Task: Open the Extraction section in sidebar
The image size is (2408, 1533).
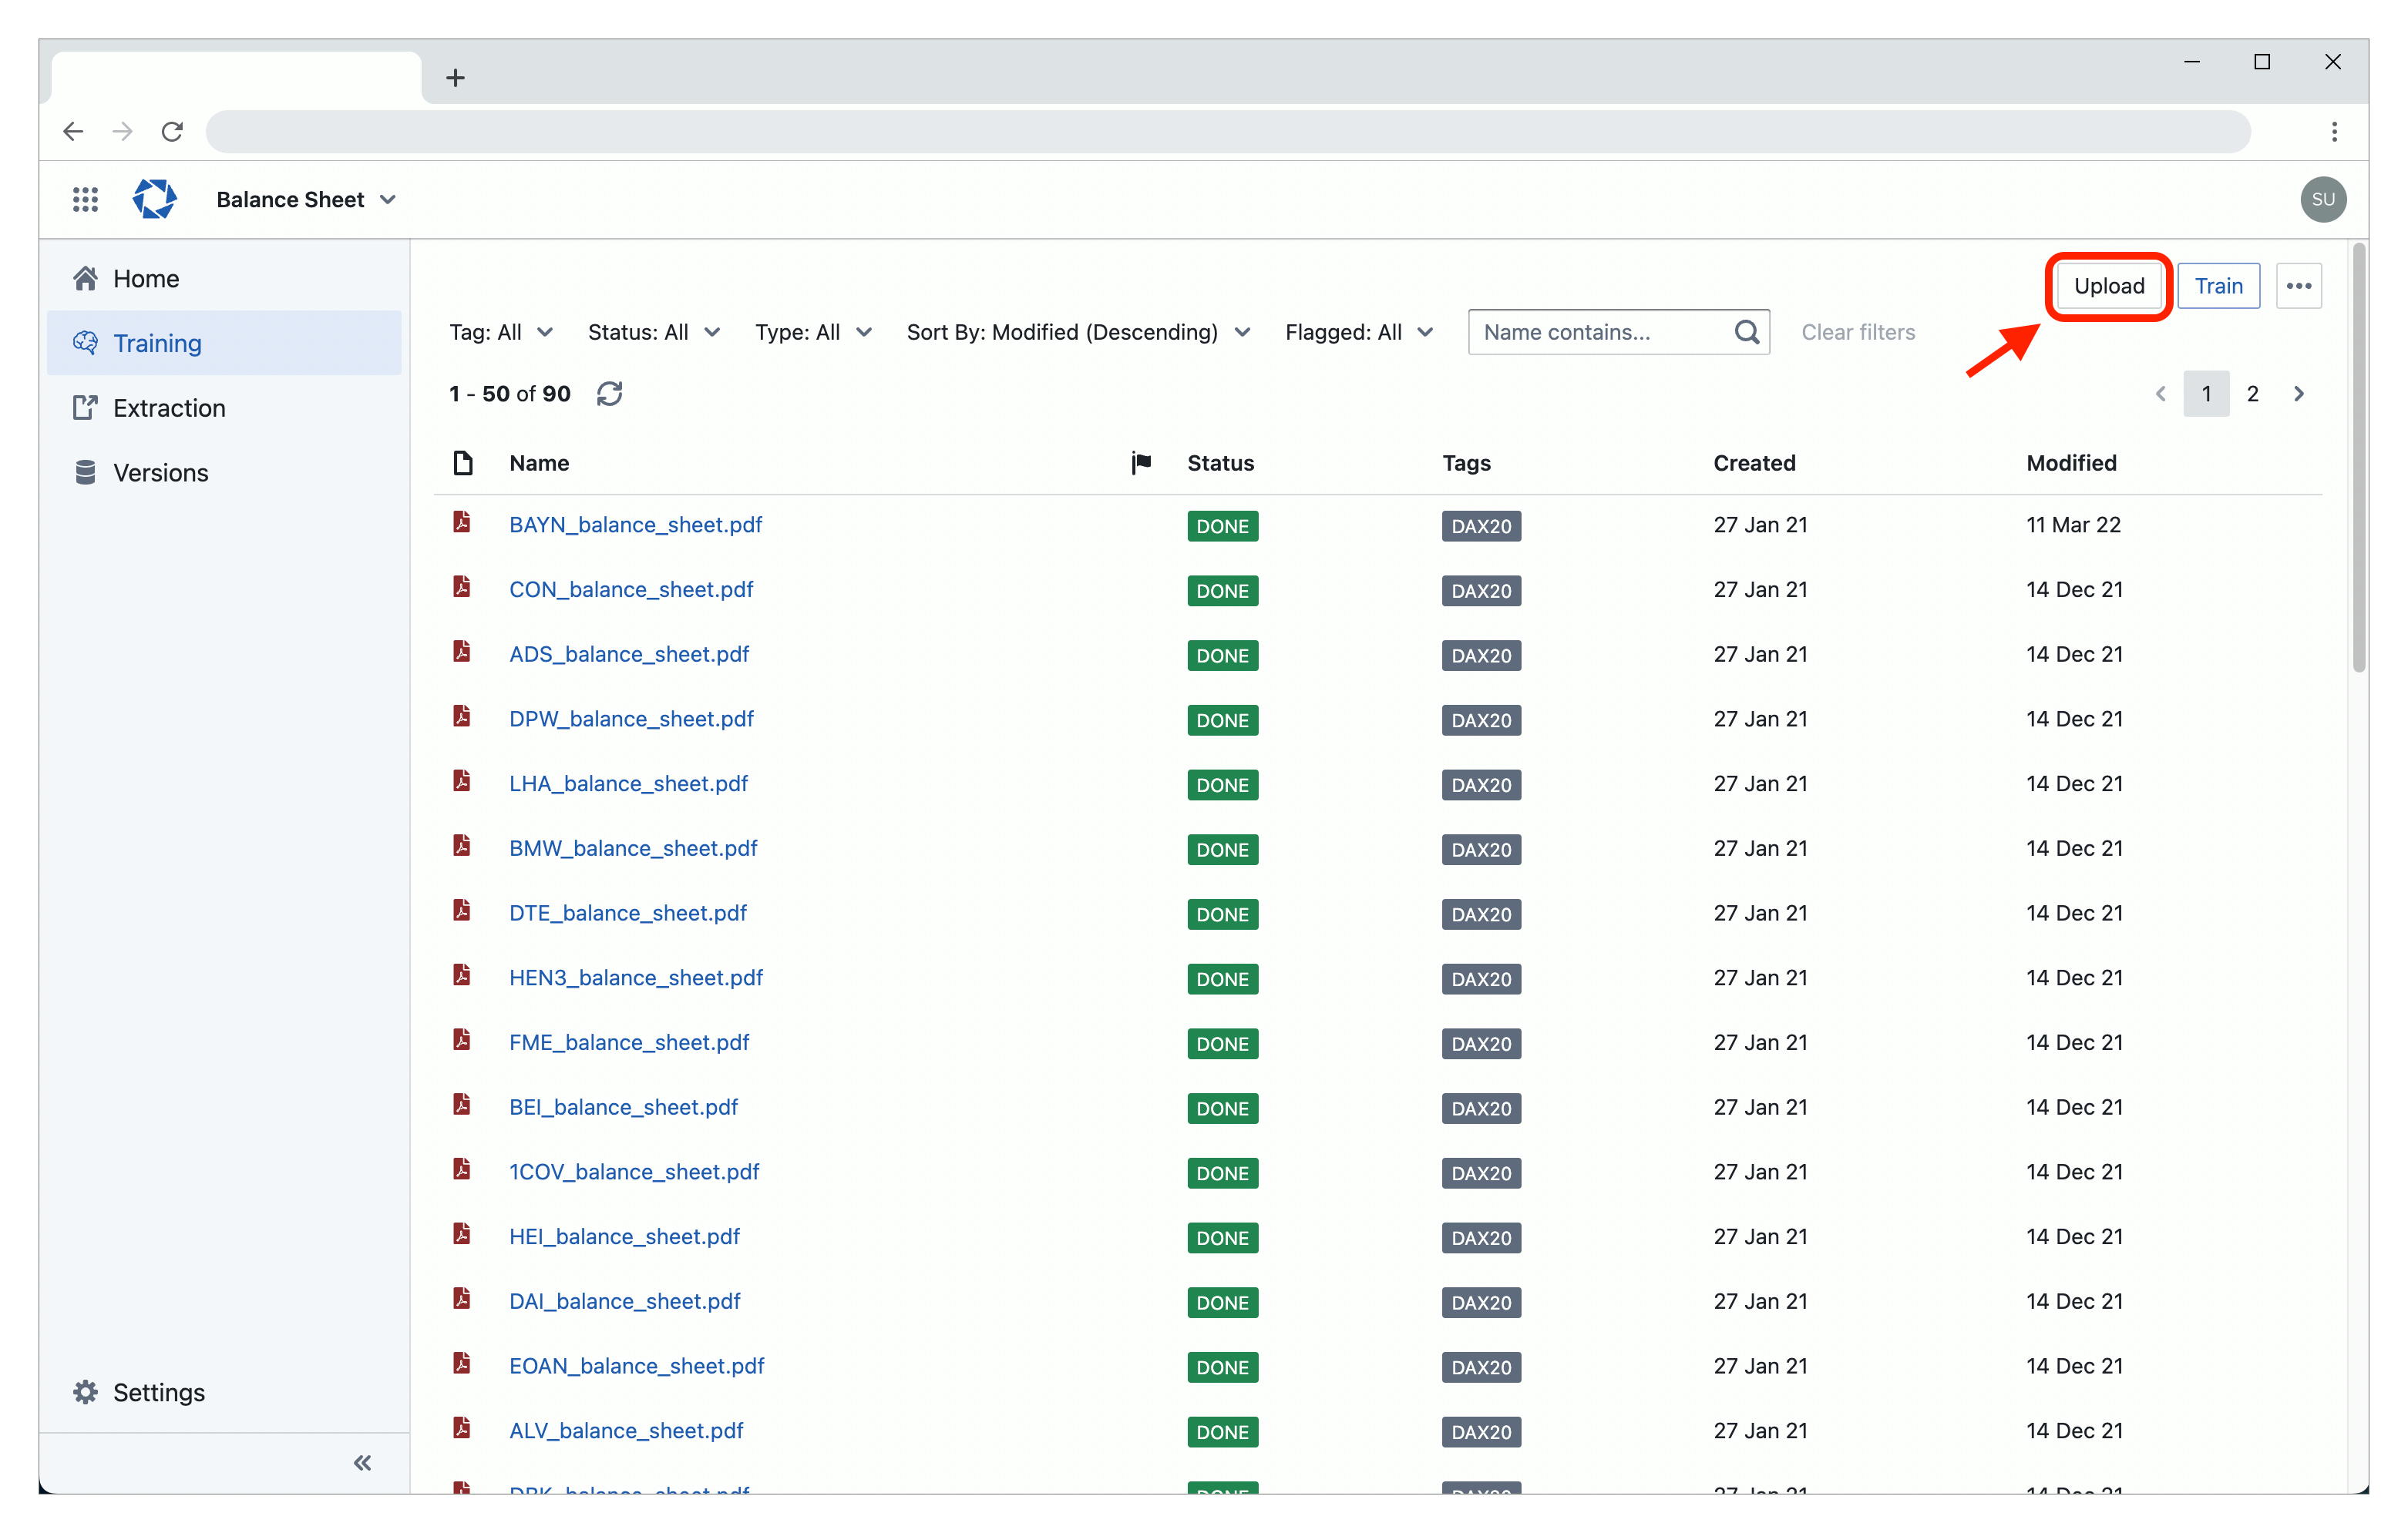Action: [x=169, y=407]
